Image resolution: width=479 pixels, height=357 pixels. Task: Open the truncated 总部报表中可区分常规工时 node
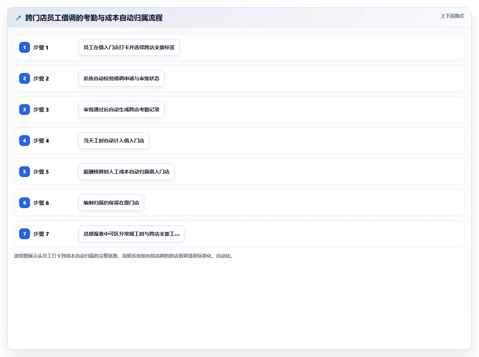pos(131,234)
